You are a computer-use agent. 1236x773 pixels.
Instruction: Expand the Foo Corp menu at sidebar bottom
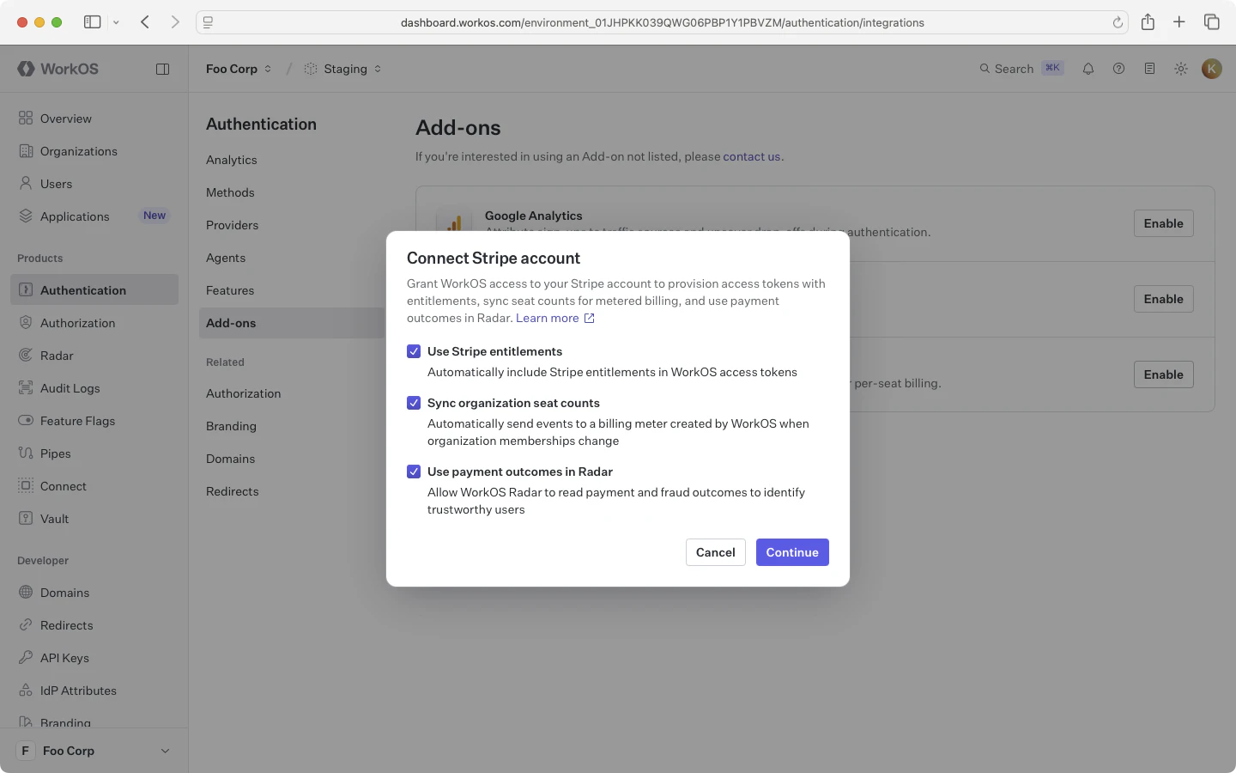pos(94,751)
